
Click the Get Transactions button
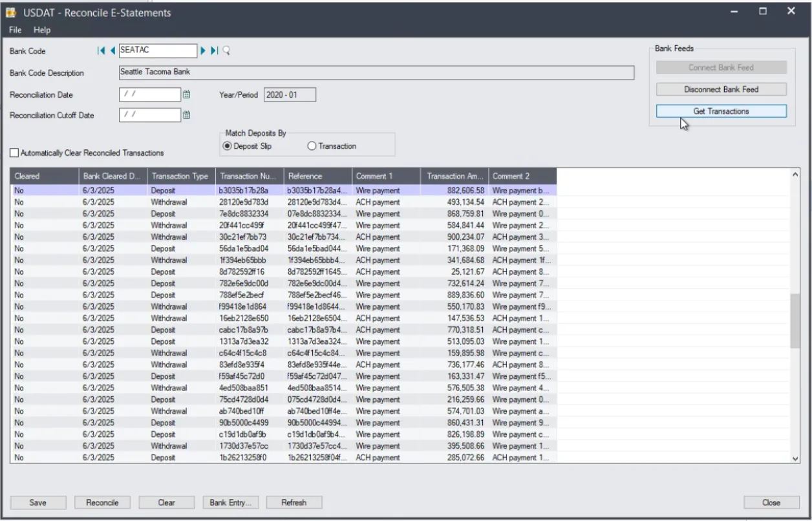tap(721, 111)
